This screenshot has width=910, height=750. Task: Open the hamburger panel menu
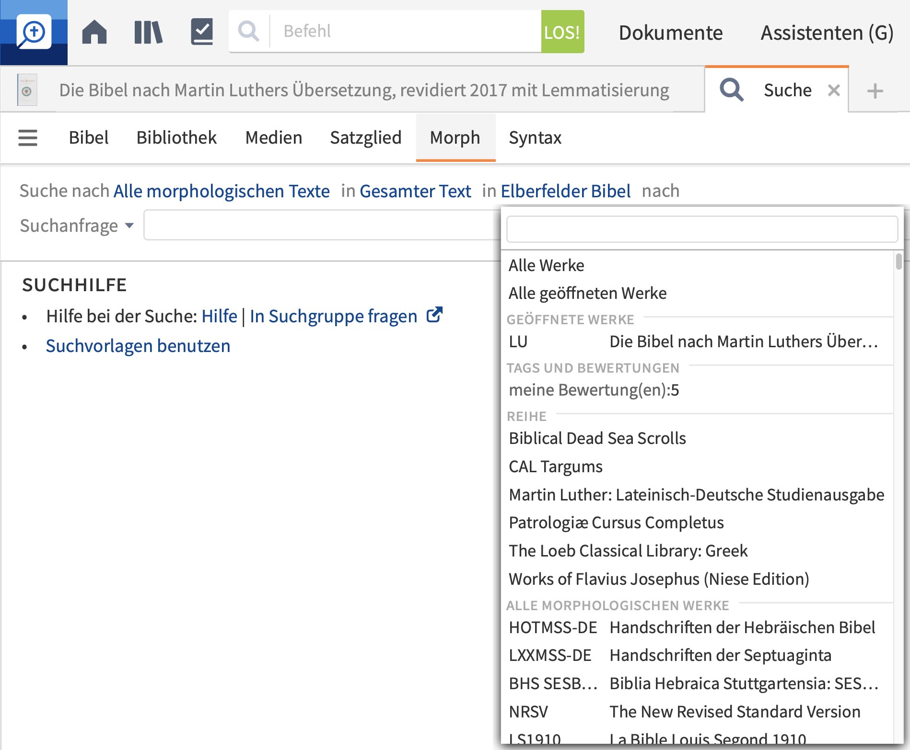pyautogui.click(x=28, y=138)
